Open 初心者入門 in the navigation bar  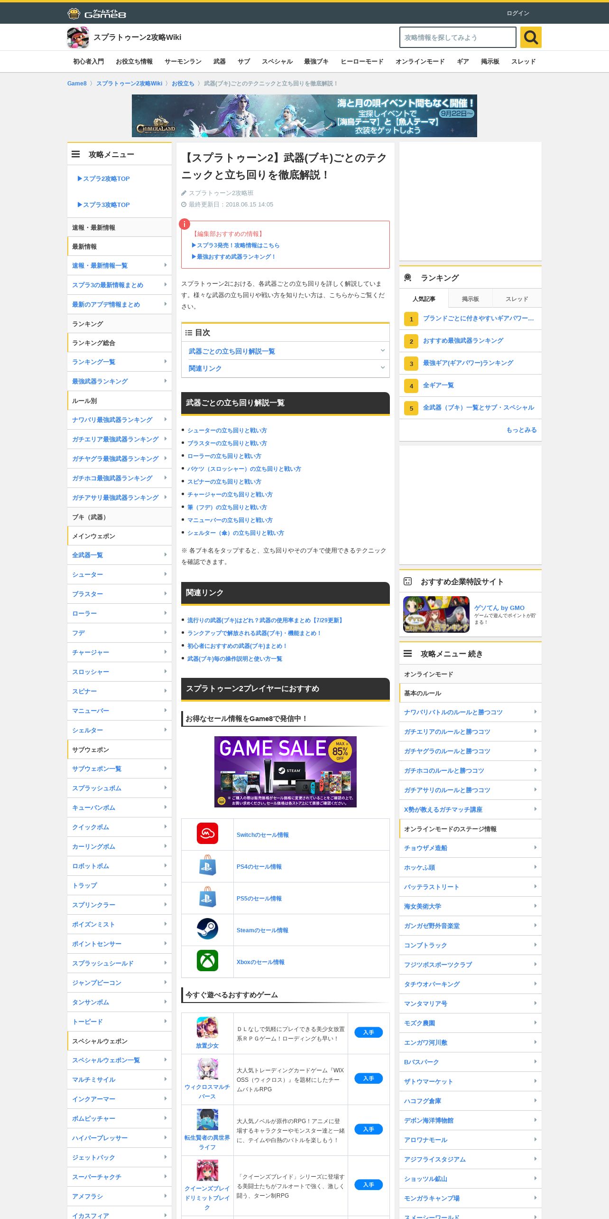tap(88, 62)
